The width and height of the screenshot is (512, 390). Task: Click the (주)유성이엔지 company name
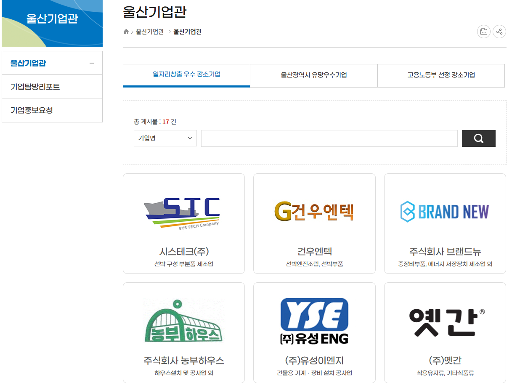(314, 361)
